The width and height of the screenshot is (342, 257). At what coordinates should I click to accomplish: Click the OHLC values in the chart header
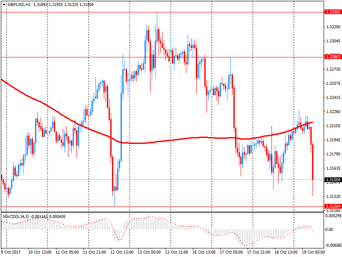click(63, 5)
